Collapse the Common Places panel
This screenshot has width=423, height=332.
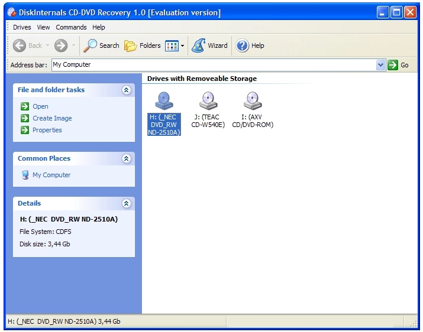coord(126,158)
